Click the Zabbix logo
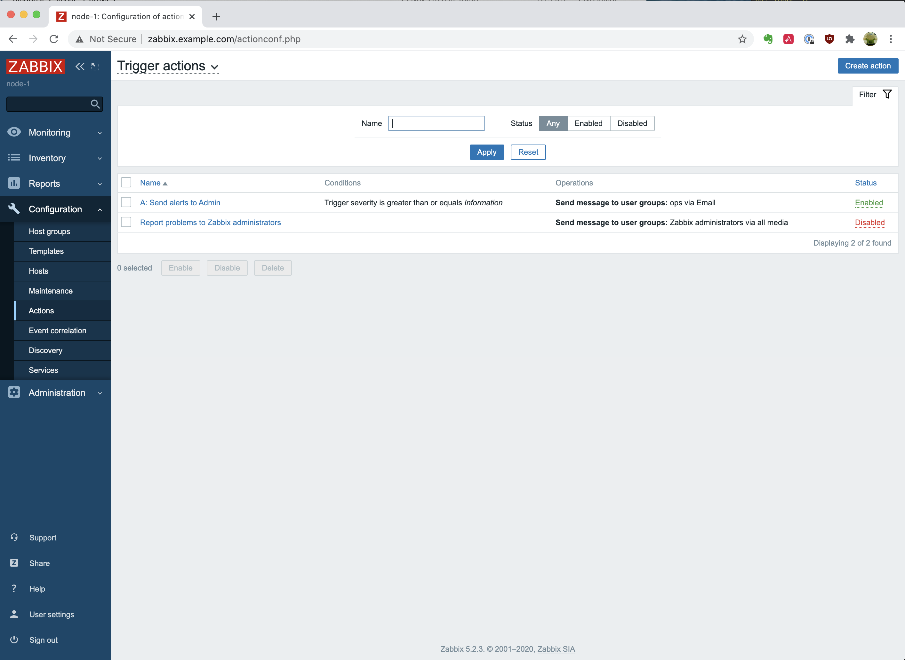905x660 pixels. coord(35,66)
